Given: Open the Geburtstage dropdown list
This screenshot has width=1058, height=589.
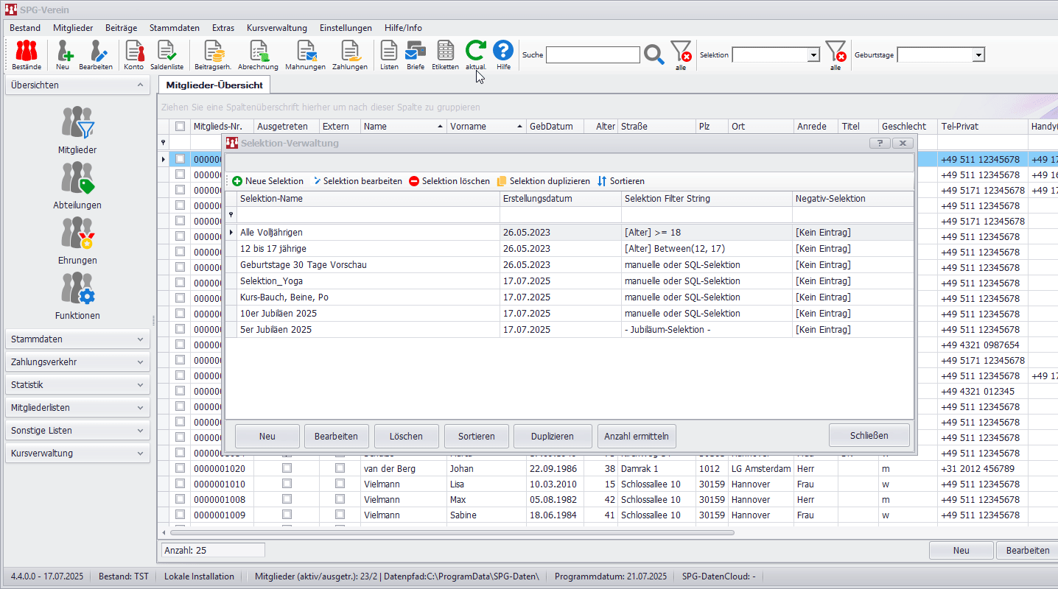Looking at the screenshot, I should point(978,55).
